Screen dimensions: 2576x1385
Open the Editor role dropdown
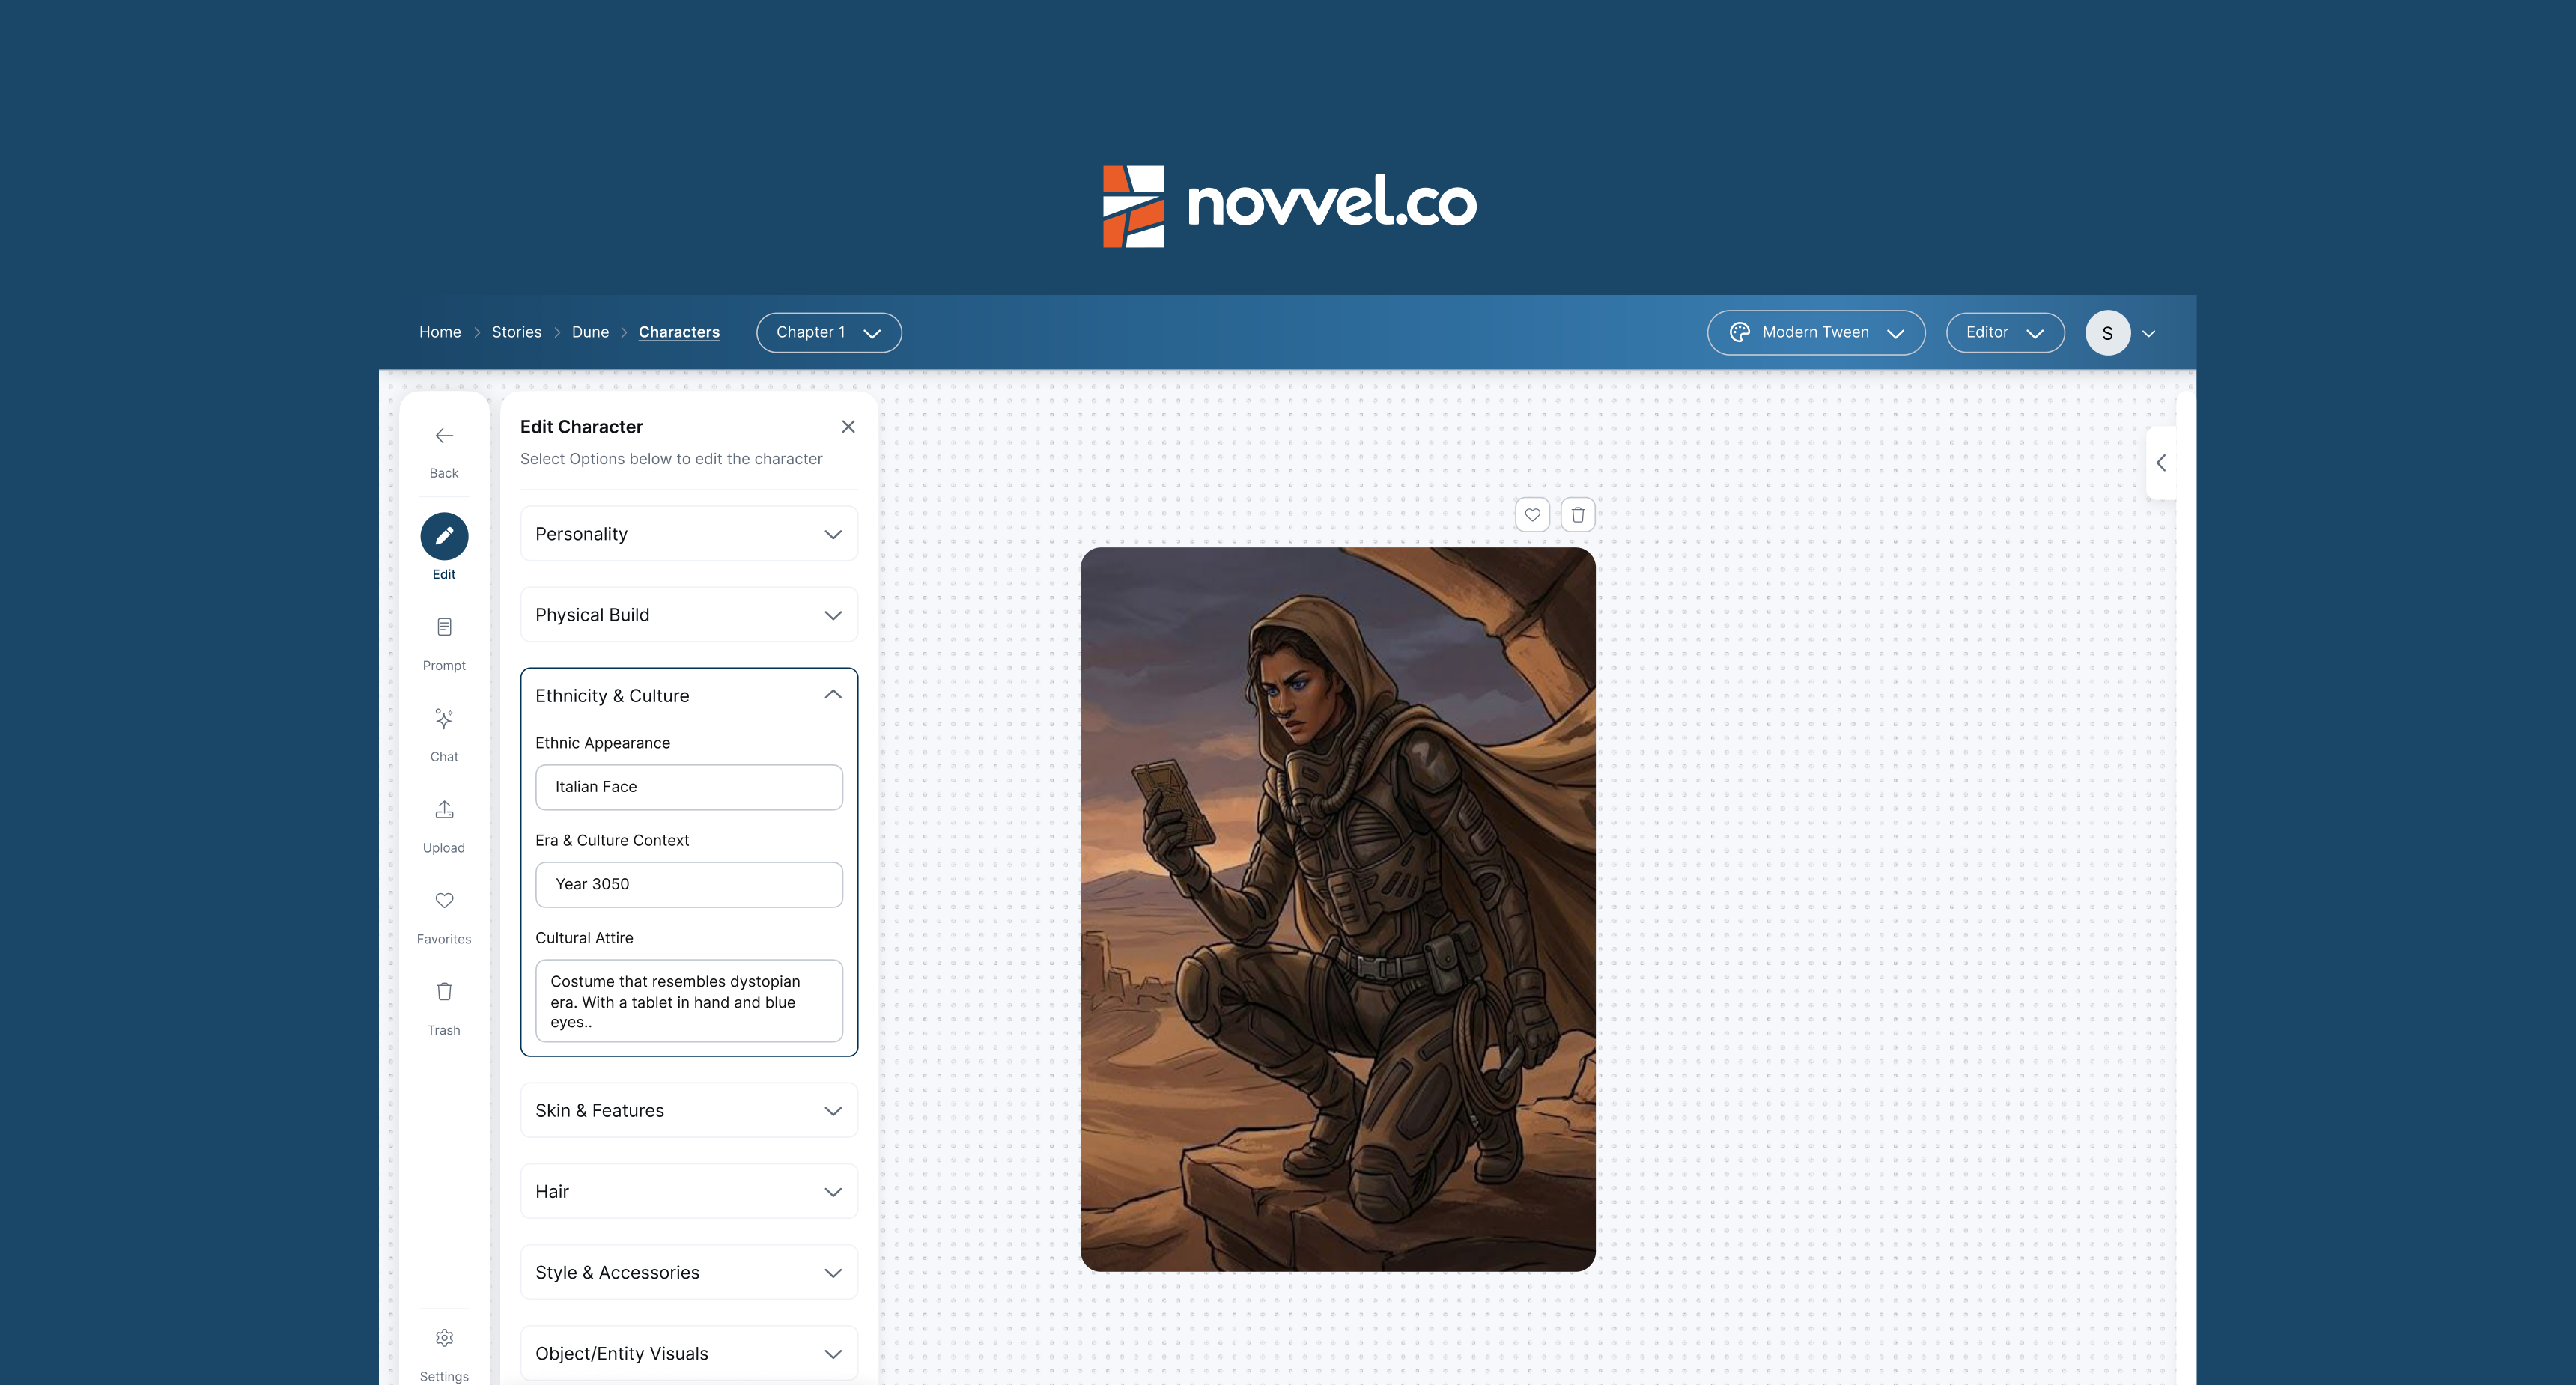(x=2005, y=333)
